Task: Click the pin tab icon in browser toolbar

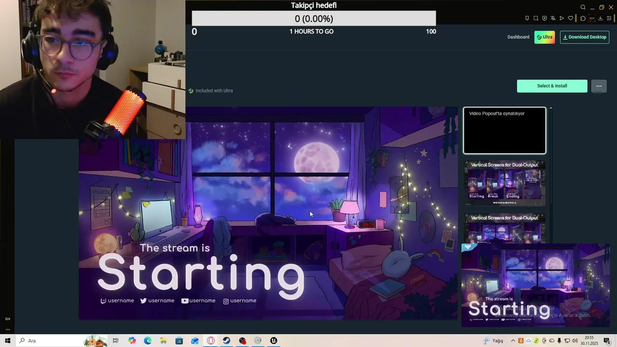Action: coord(527,18)
